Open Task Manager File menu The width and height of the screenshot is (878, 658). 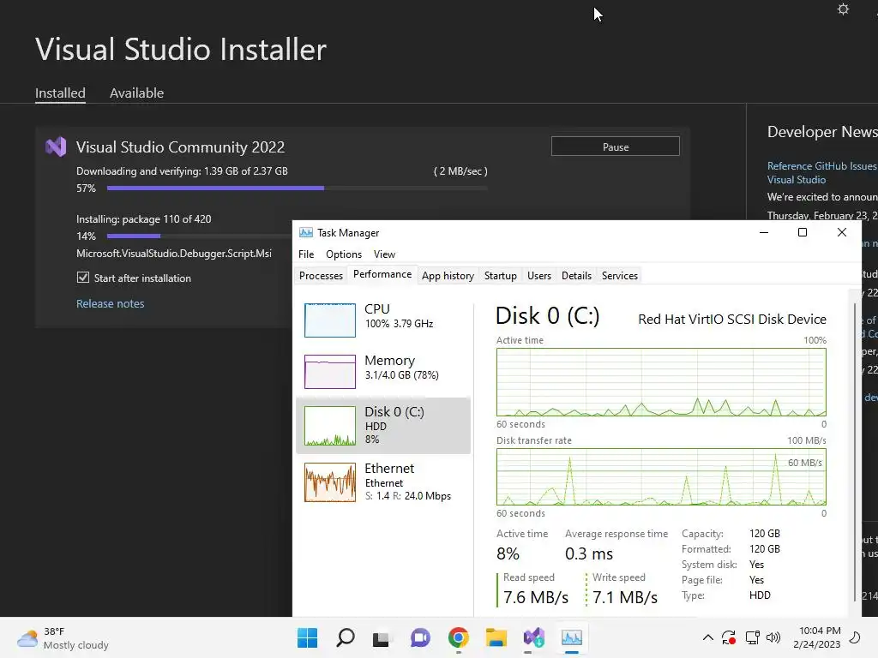(306, 254)
